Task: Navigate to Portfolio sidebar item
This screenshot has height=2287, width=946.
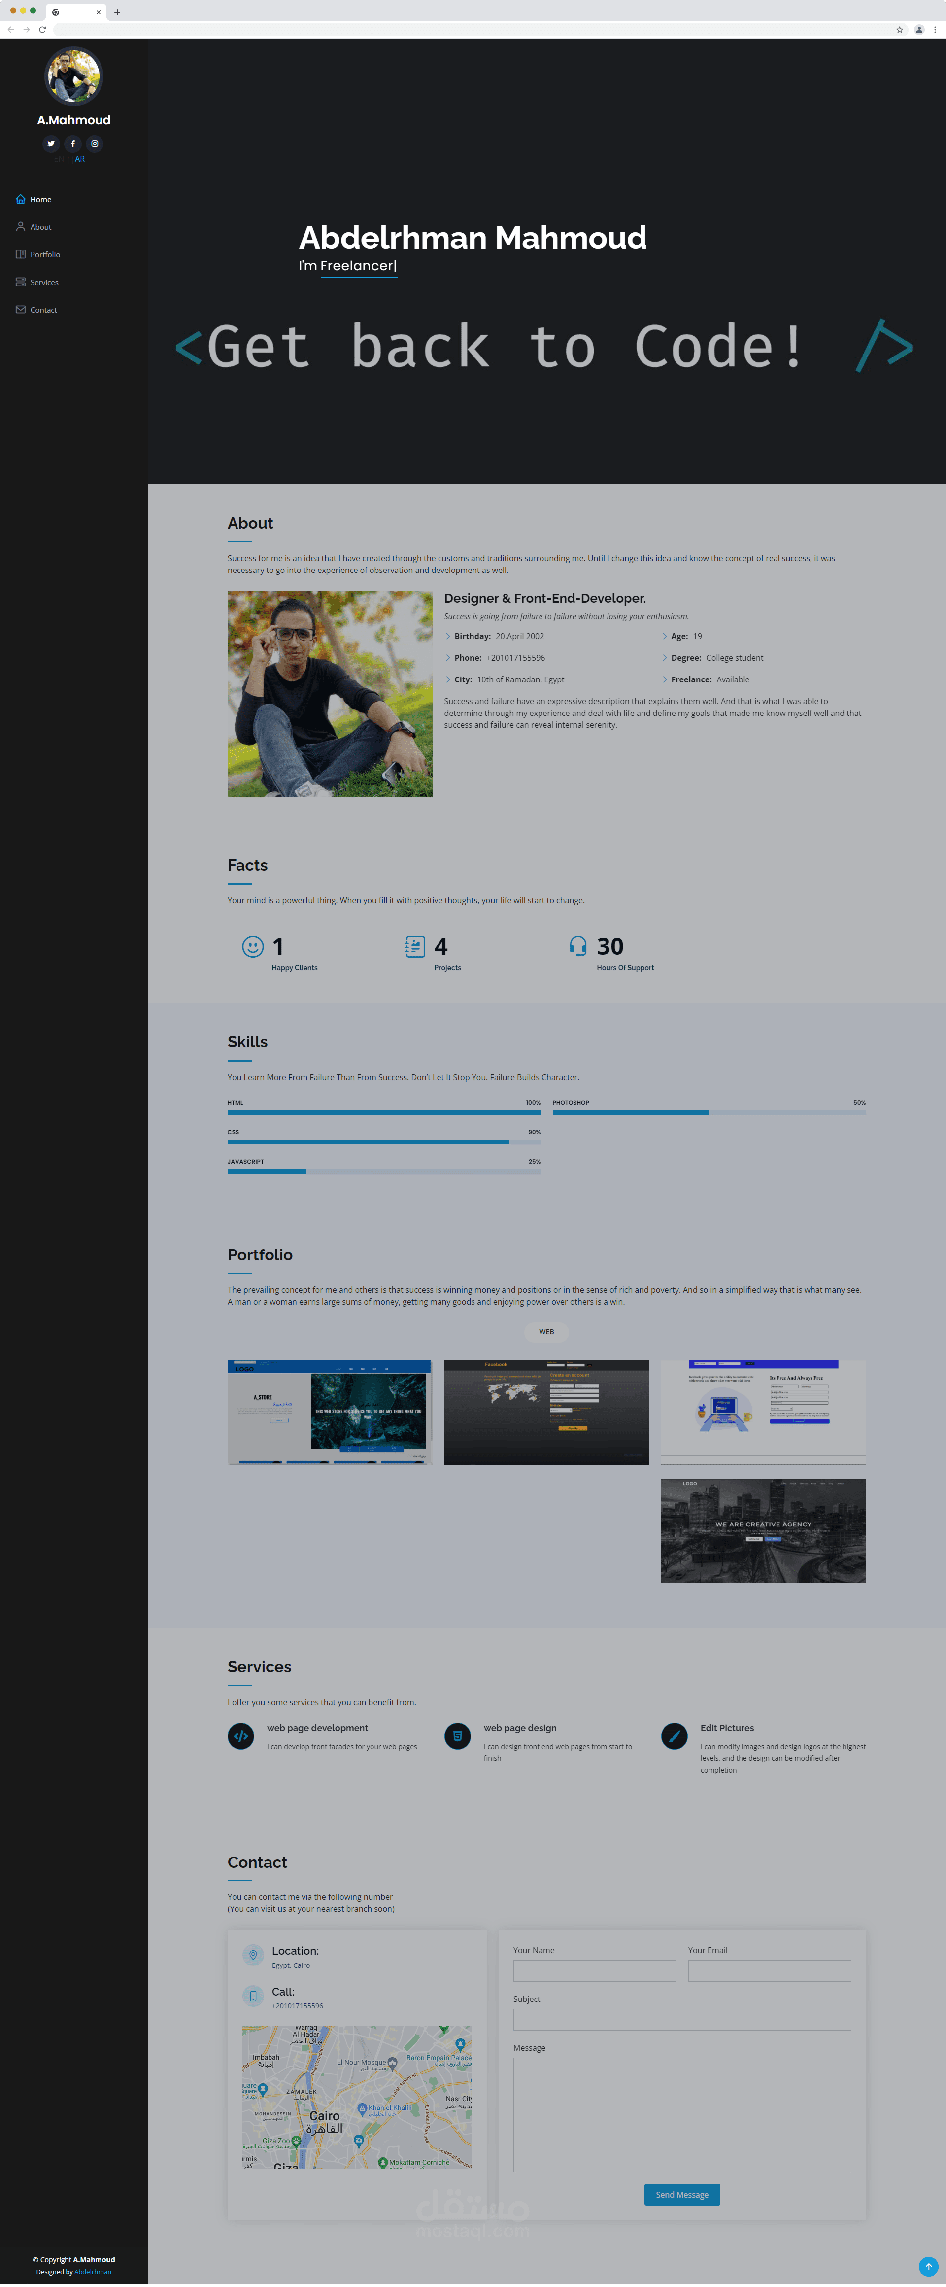Action: coord(44,255)
